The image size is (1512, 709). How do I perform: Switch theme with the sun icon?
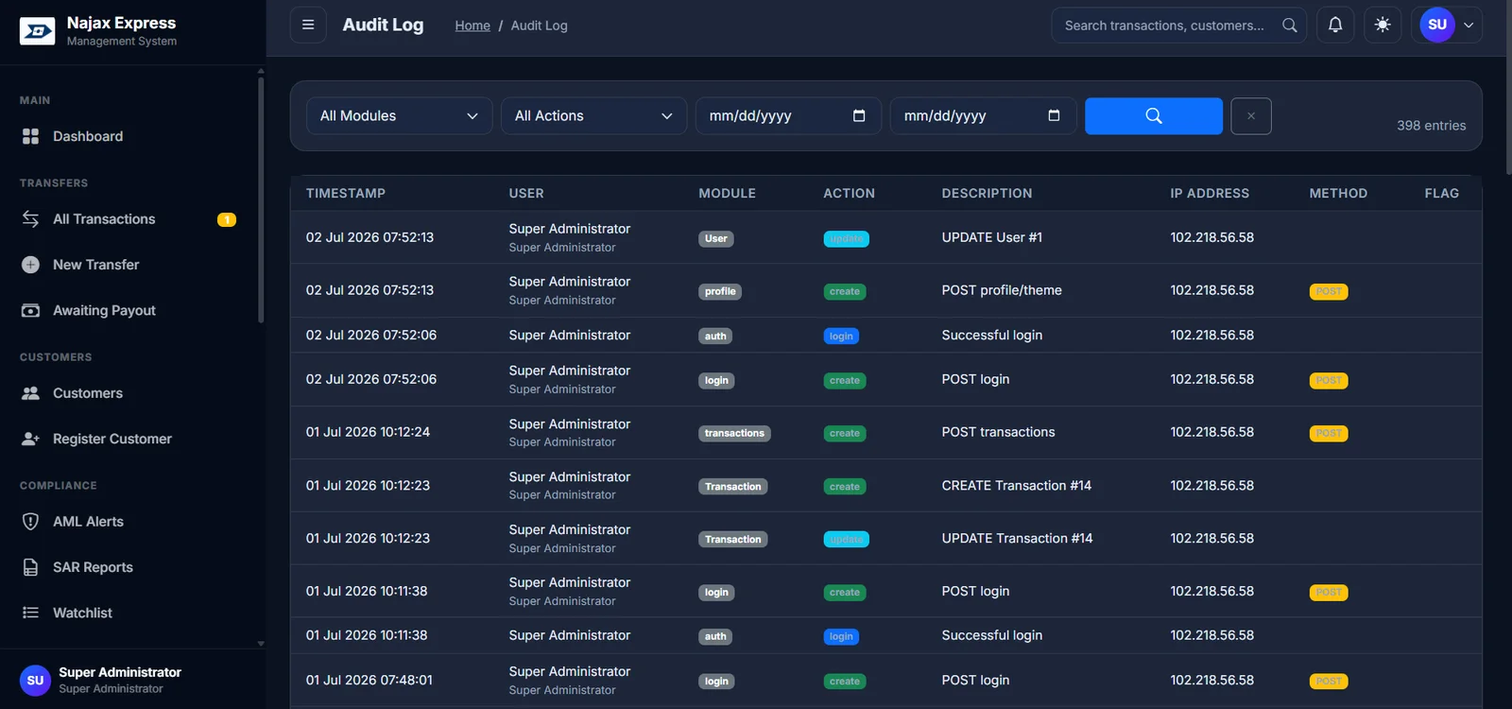tap(1383, 26)
